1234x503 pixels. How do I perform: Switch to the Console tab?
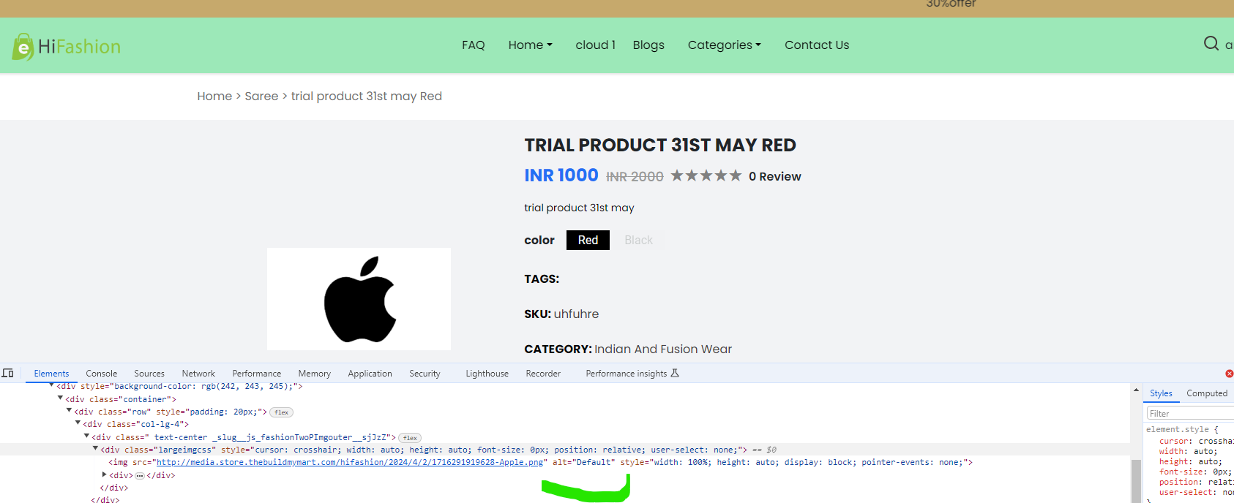click(x=101, y=374)
